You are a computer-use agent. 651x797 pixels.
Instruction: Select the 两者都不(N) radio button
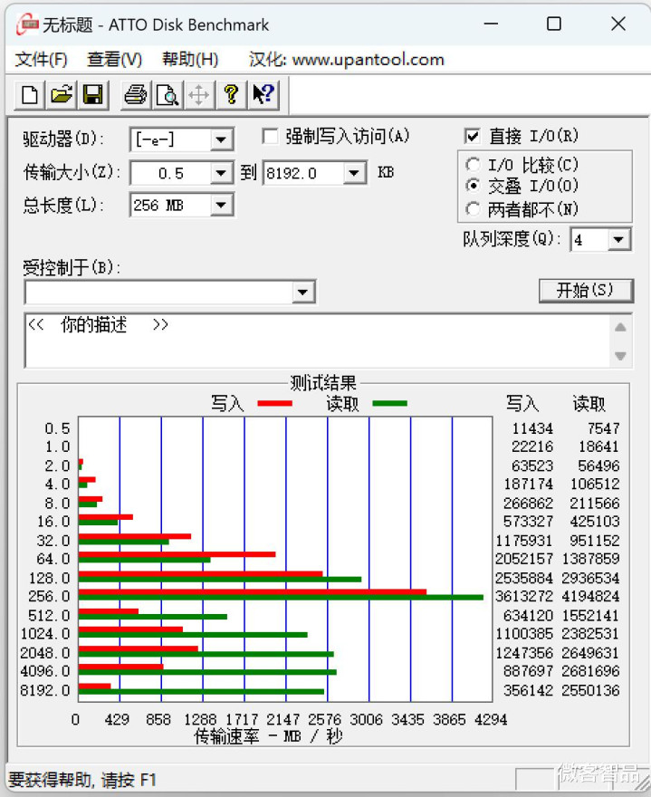pos(474,208)
